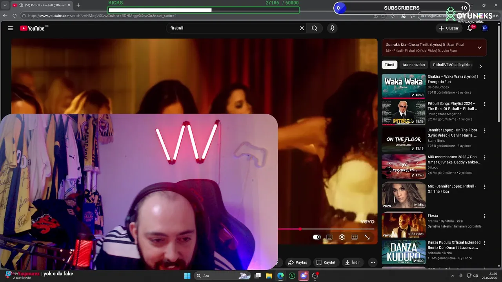The image size is (502, 282).
Task: Open MIX moombahton 2023 video title
Action: coord(454,159)
